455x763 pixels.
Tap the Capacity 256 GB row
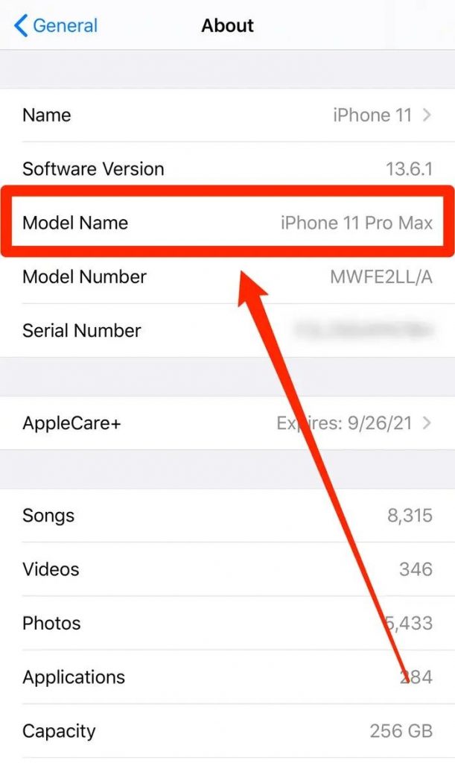coord(228,731)
